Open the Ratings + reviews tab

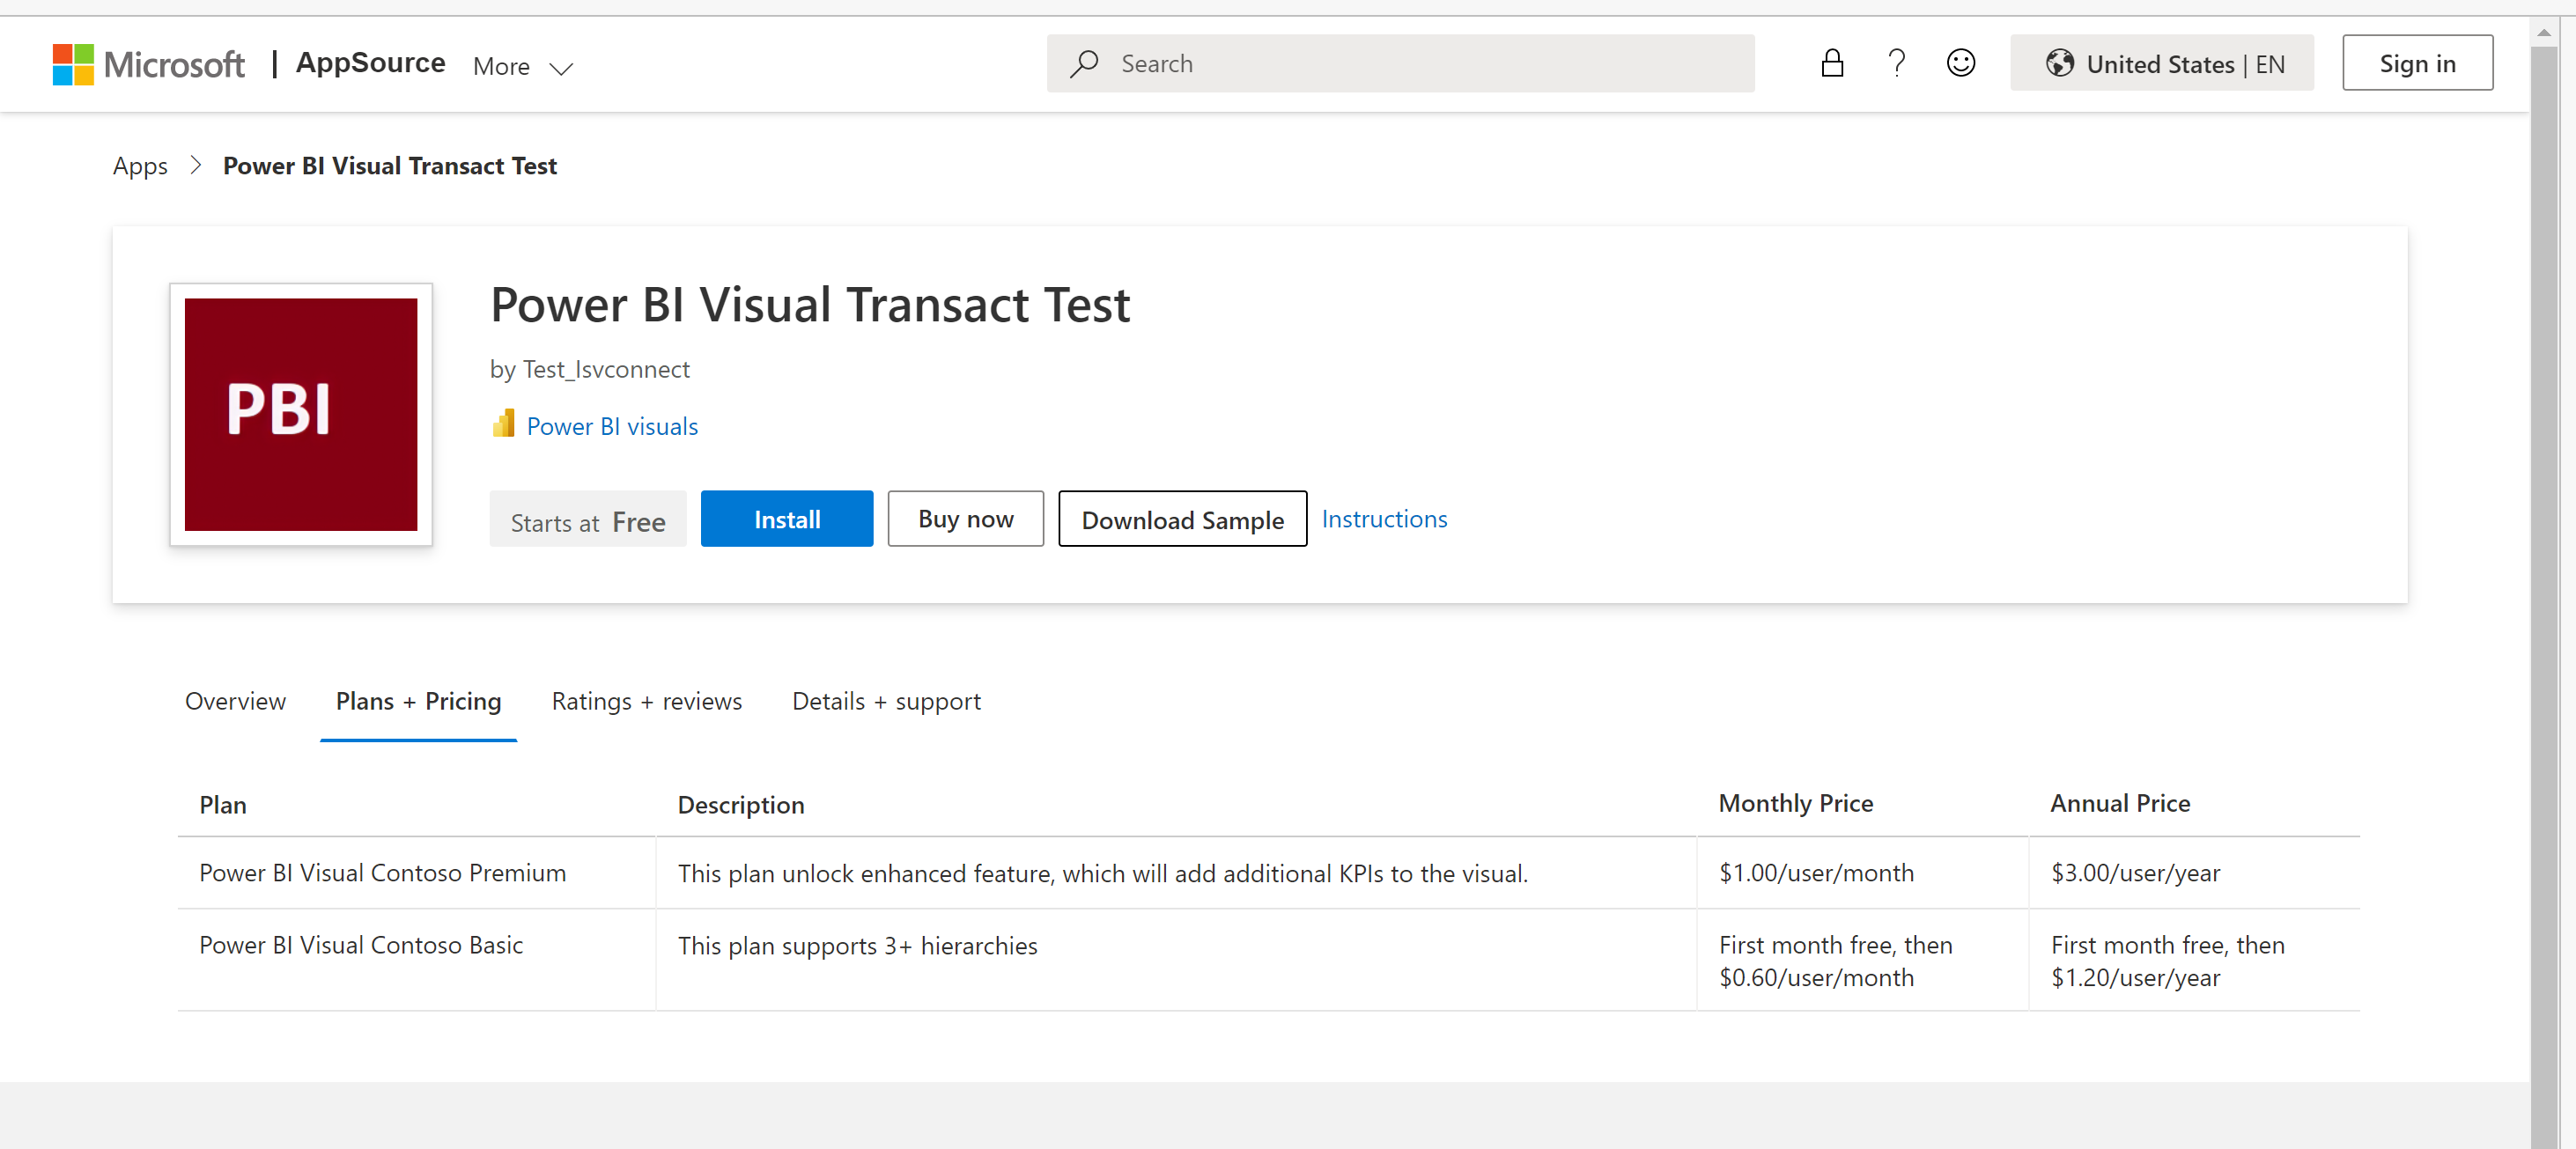(647, 701)
